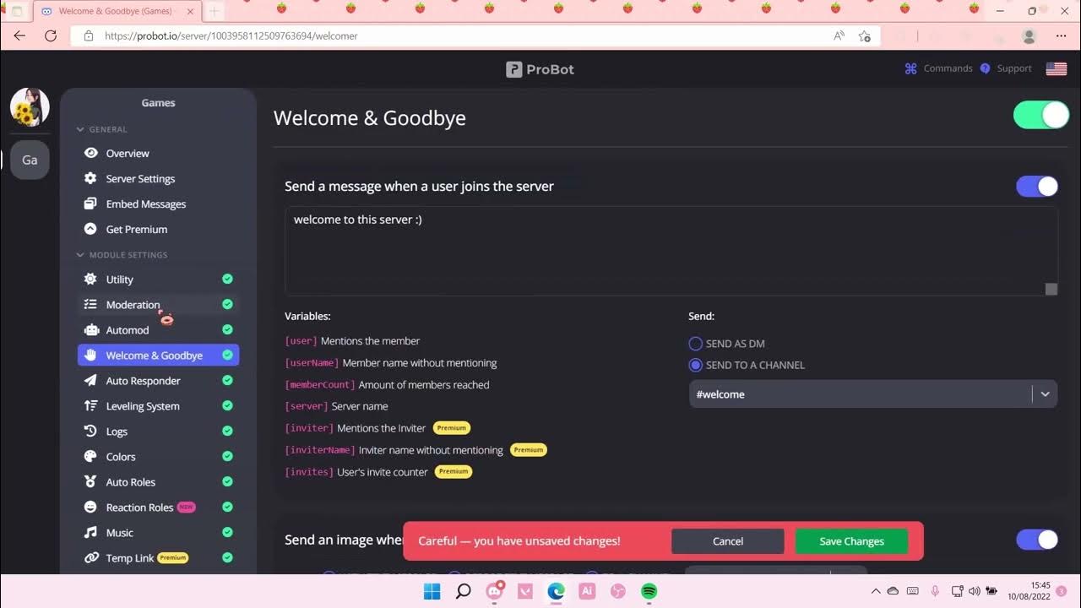
Task: Click the Reaction Roles smiley icon
Action: (90, 508)
